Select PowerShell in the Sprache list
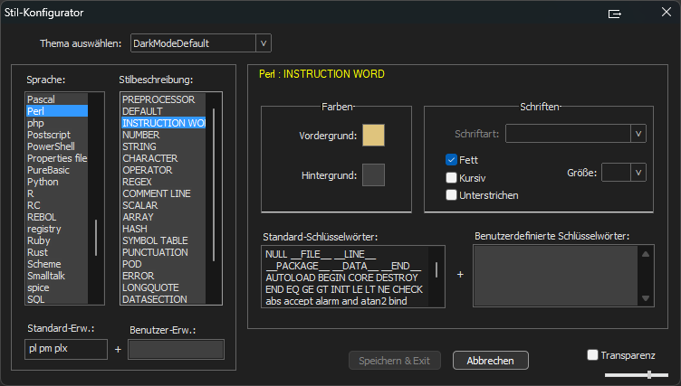The image size is (681, 386). pyautogui.click(x=57, y=146)
